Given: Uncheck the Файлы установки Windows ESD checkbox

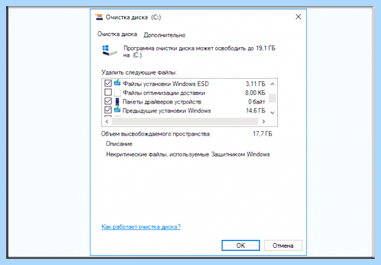Looking at the screenshot, I should pos(108,83).
